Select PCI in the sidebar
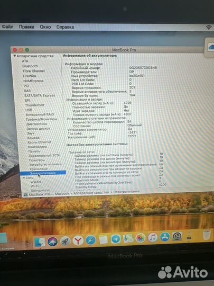Viewport: 214px width, 286px height. (26, 86)
